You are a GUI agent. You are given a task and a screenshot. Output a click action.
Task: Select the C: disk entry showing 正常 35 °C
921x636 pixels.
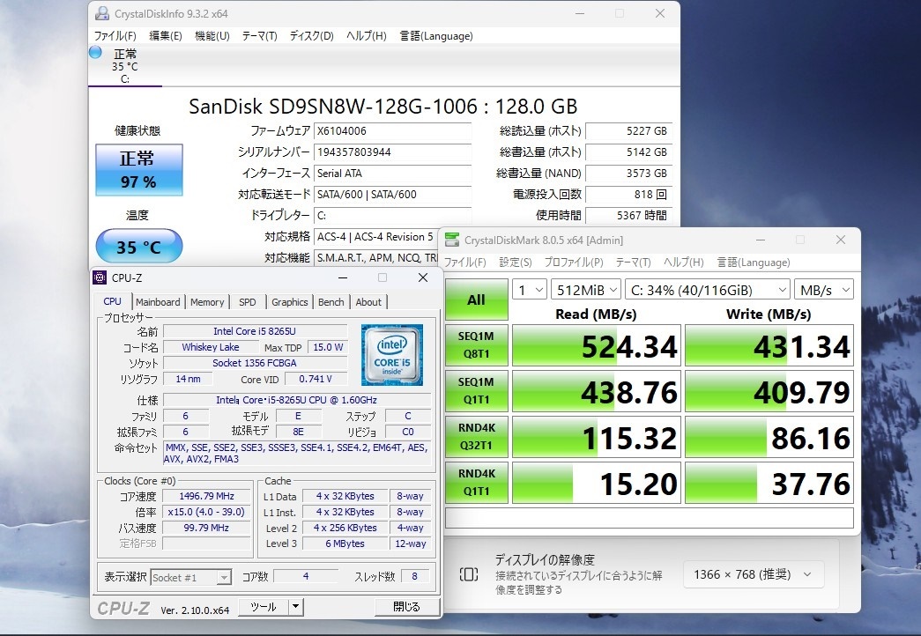(x=124, y=65)
